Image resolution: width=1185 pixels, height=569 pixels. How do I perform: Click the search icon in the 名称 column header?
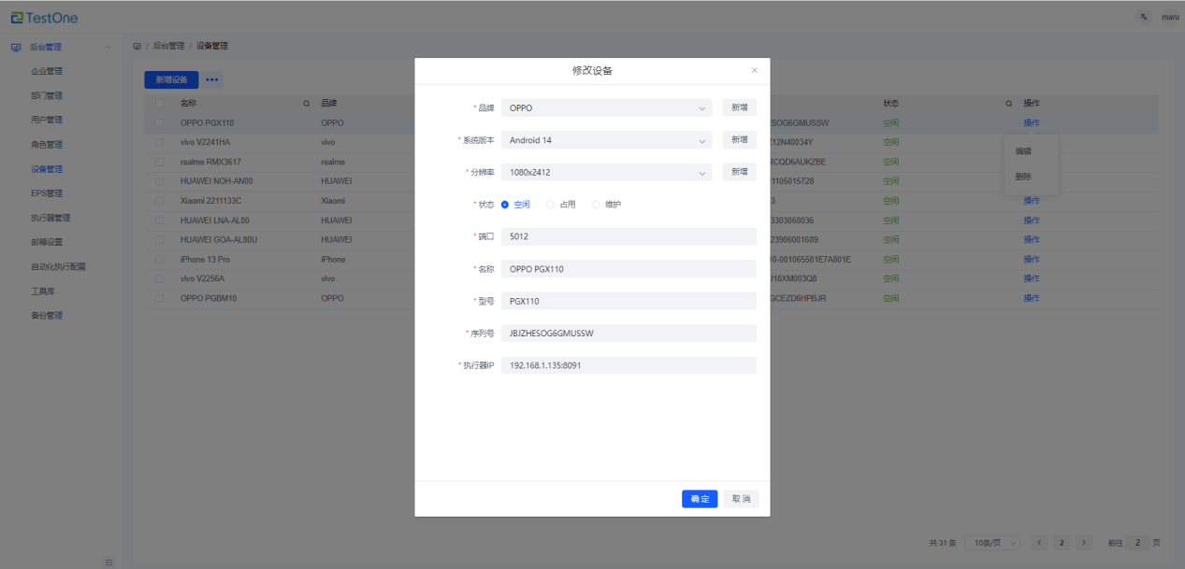pos(306,103)
